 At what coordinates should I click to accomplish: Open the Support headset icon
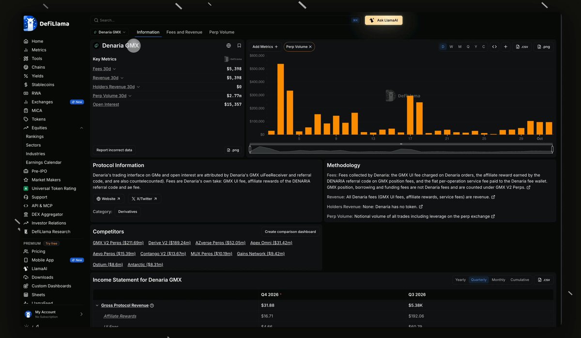[26, 197]
